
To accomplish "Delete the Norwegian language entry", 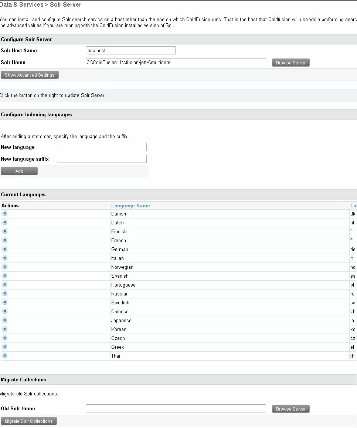I will click(5, 267).
